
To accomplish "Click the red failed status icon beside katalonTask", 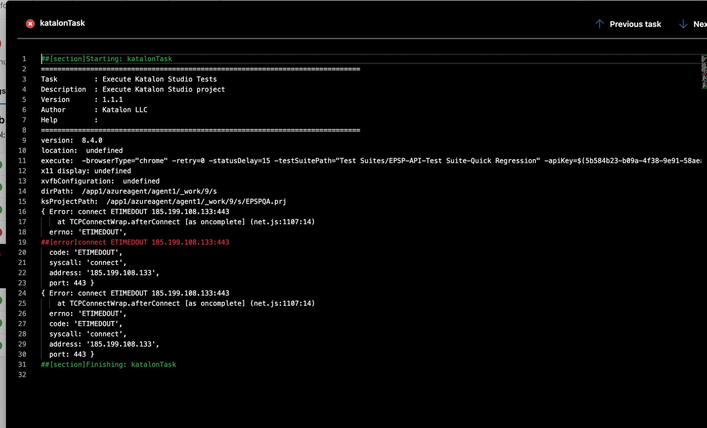I will tap(31, 24).
